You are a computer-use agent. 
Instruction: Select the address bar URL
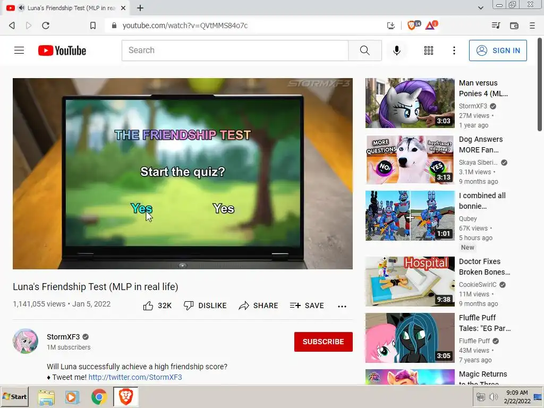(185, 25)
